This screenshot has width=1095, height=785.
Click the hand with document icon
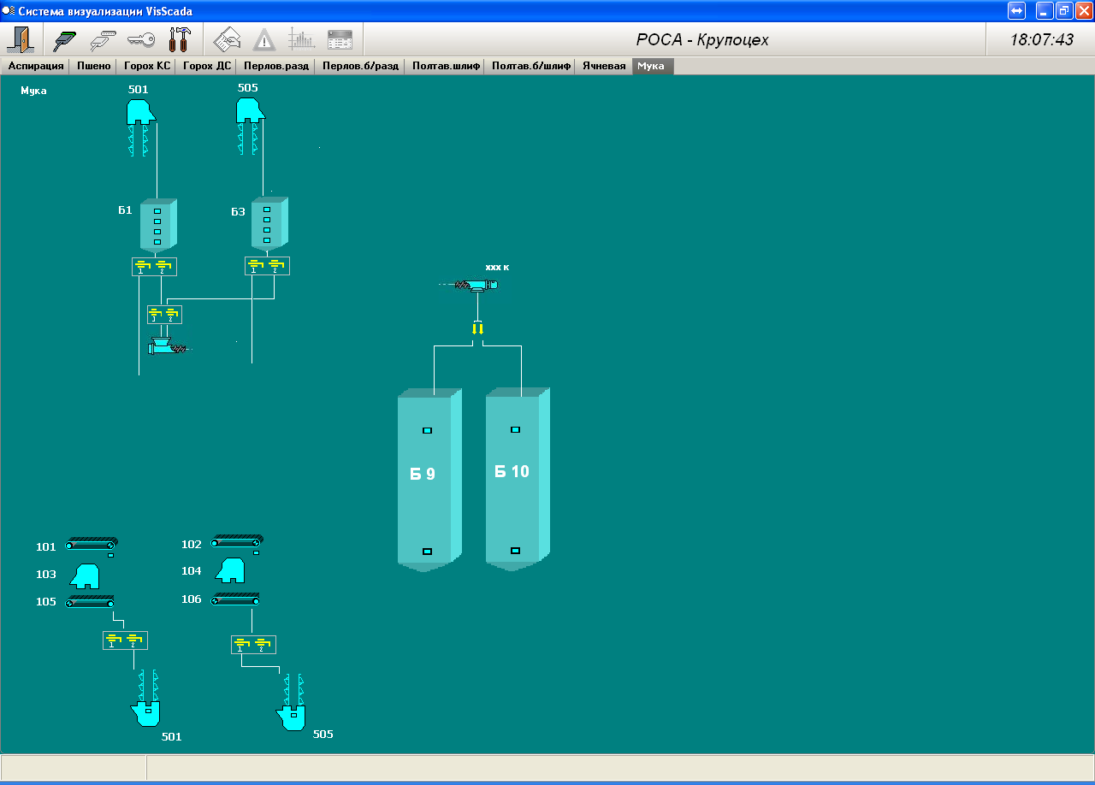[x=227, y=39]
